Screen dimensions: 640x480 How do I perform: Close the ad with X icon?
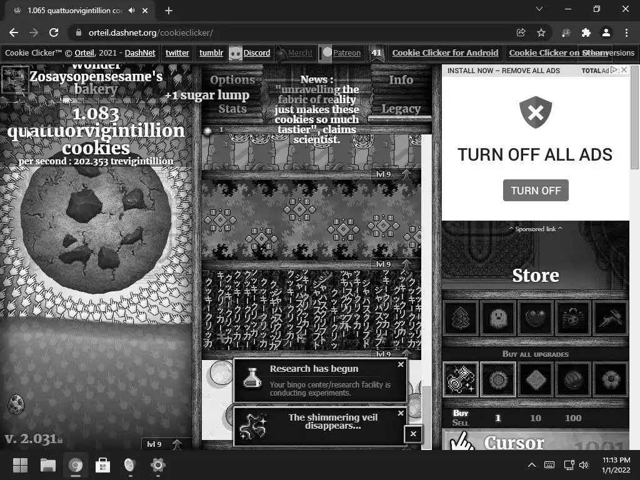(624, 70)
